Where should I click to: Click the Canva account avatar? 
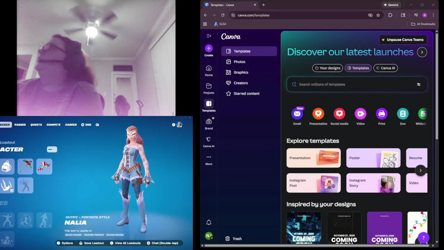click(208, 236)
